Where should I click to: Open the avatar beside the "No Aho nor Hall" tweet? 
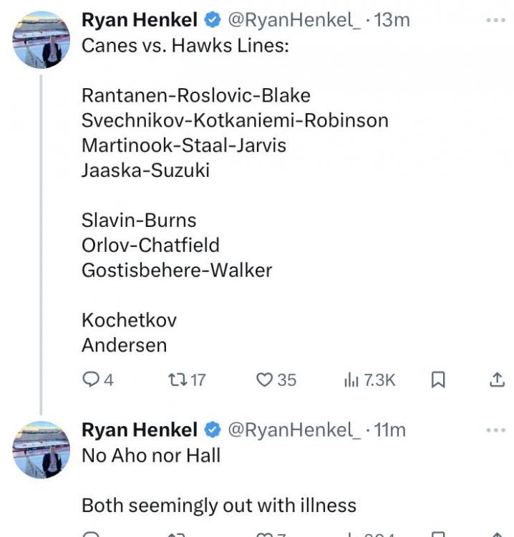coord(42,449)
